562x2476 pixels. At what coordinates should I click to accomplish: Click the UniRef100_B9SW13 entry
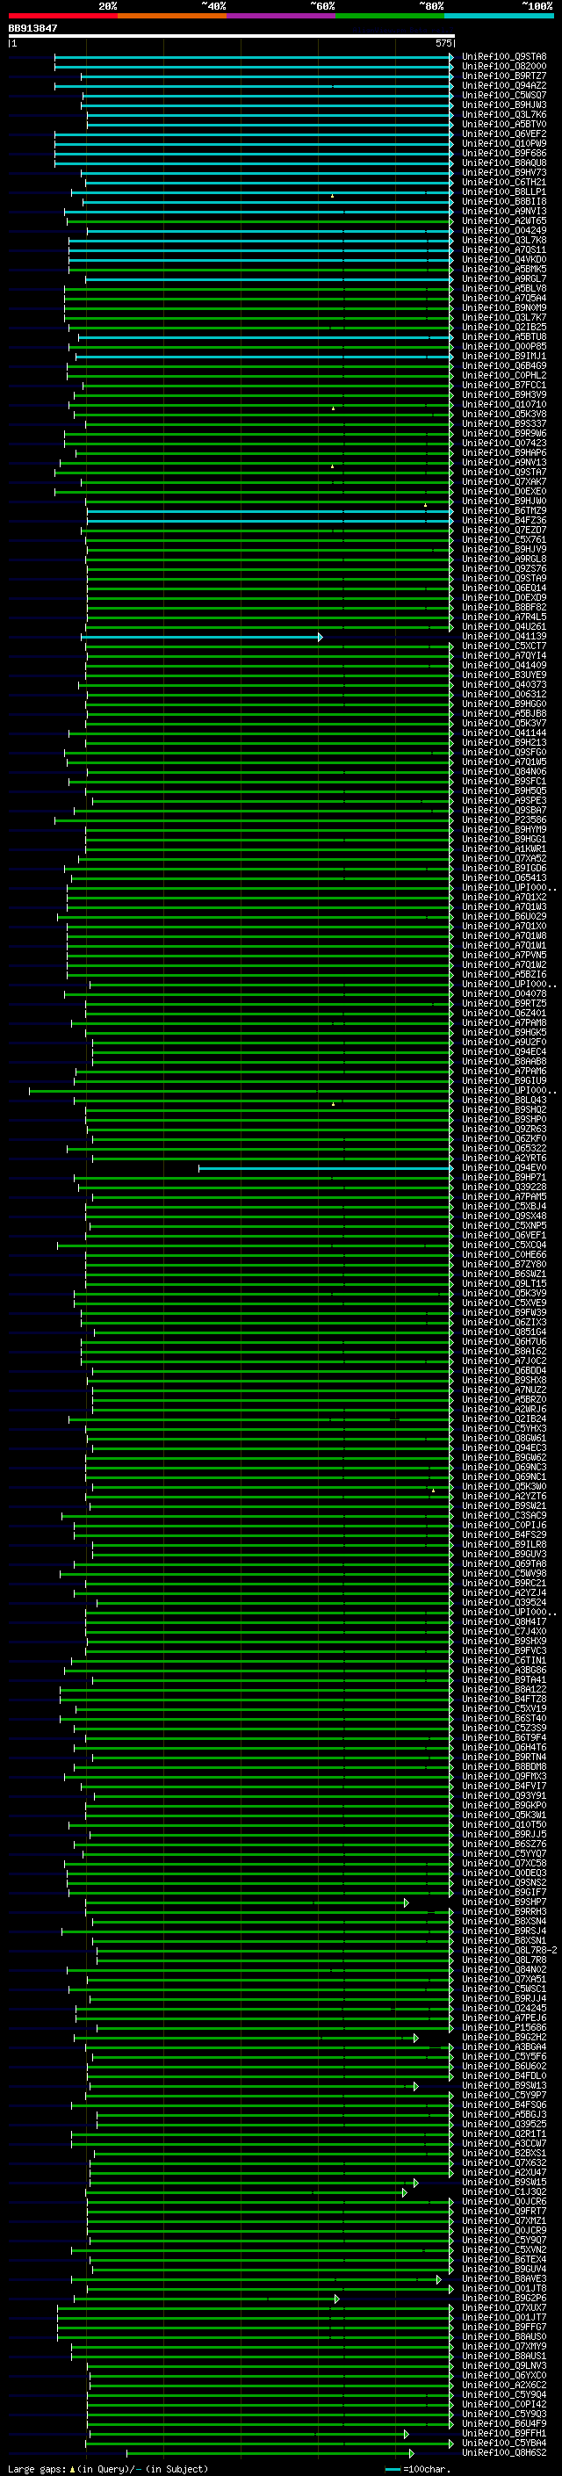pos(503,2086)
